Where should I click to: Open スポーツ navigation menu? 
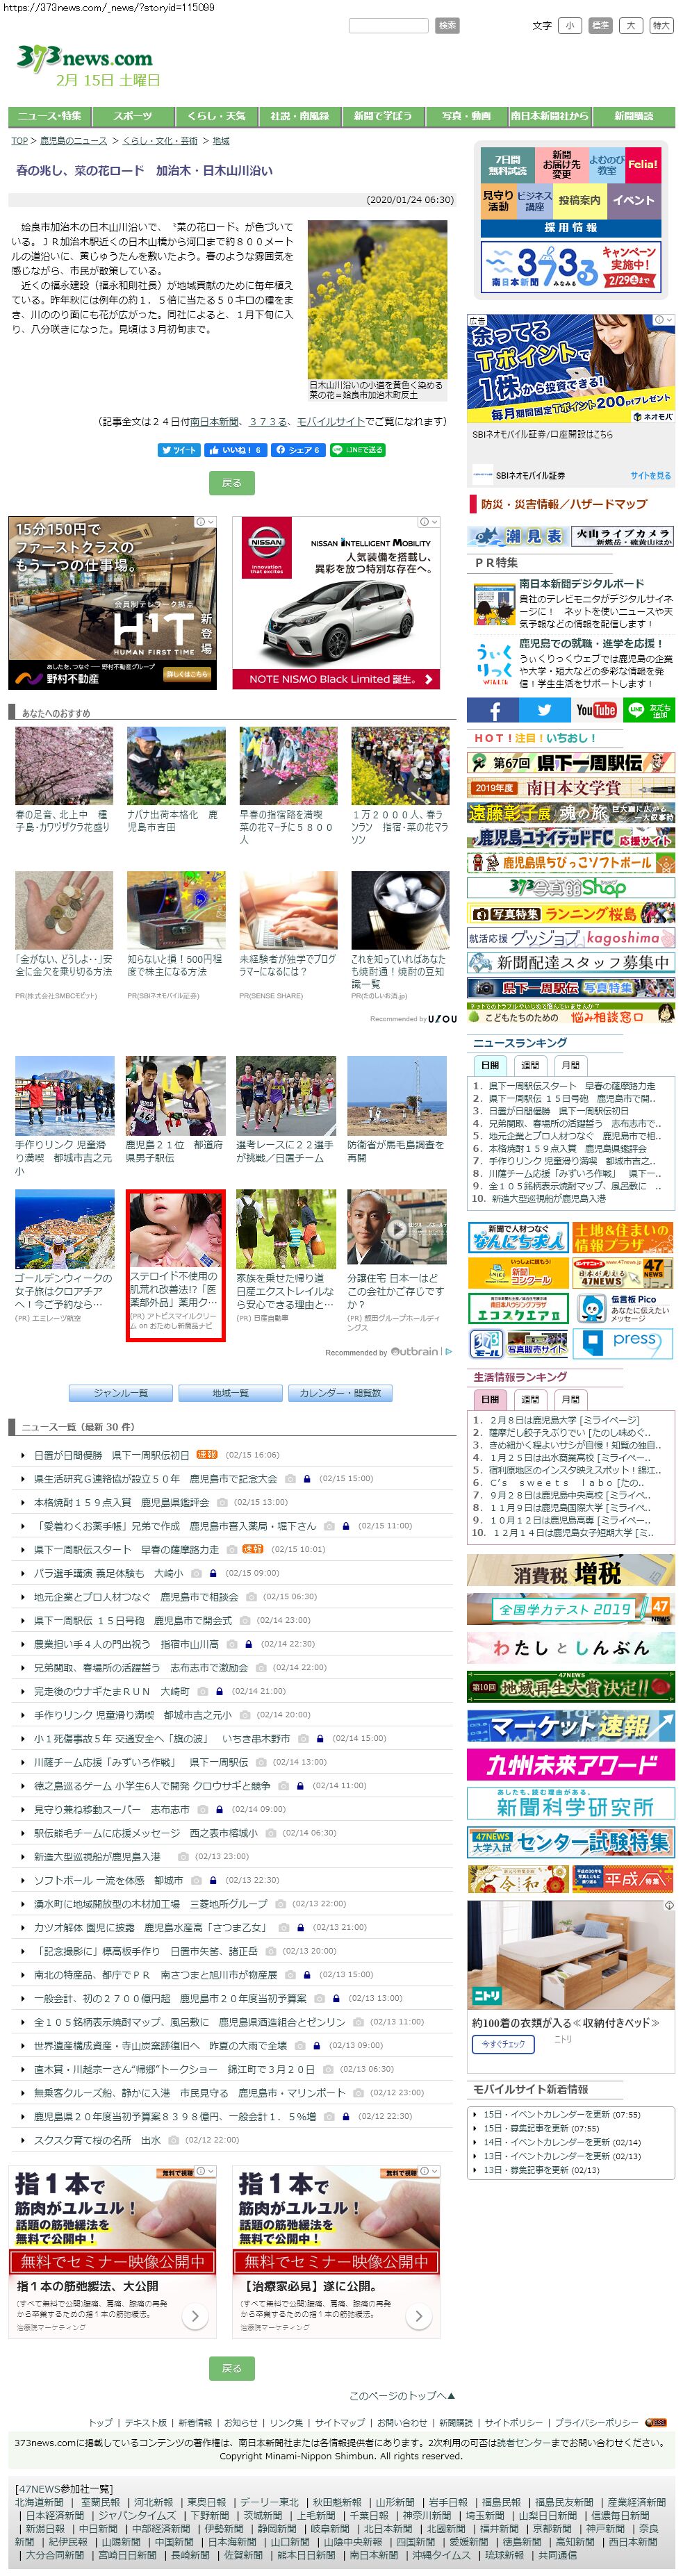point(133,116)
